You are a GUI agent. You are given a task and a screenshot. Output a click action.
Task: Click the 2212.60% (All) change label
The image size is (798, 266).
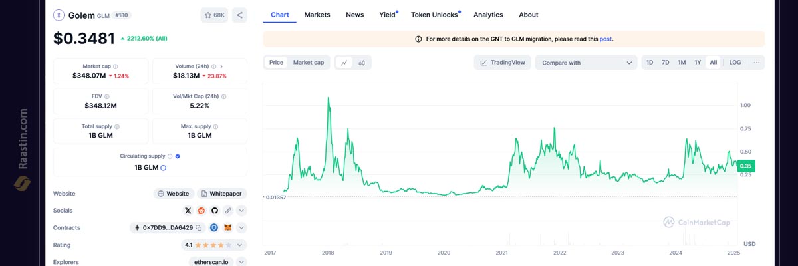coord(144,39)
